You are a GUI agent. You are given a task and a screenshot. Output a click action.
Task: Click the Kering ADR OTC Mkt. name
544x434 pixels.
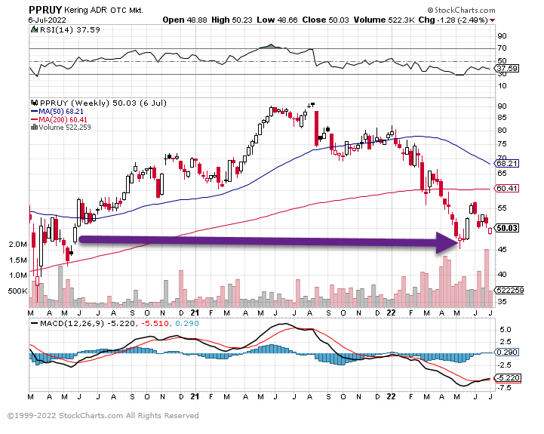click(103, 10)
